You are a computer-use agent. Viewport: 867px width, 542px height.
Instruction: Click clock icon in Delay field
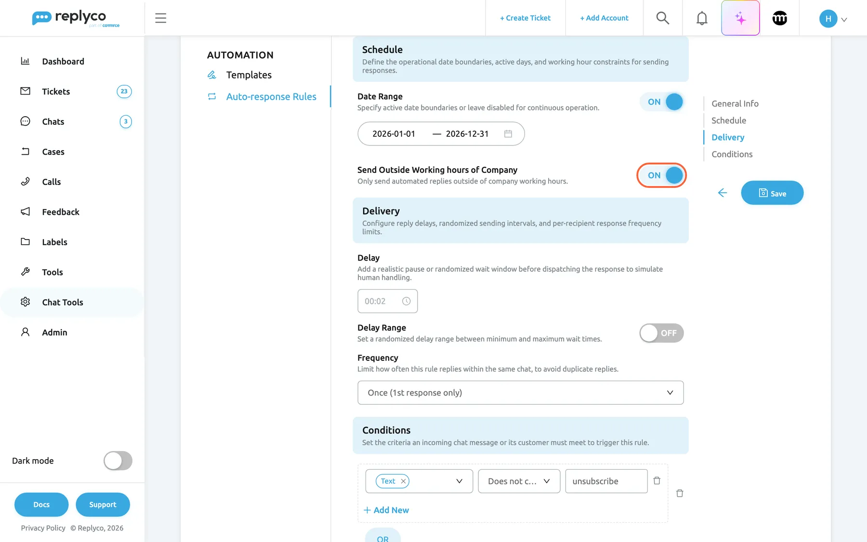(407, 301)
